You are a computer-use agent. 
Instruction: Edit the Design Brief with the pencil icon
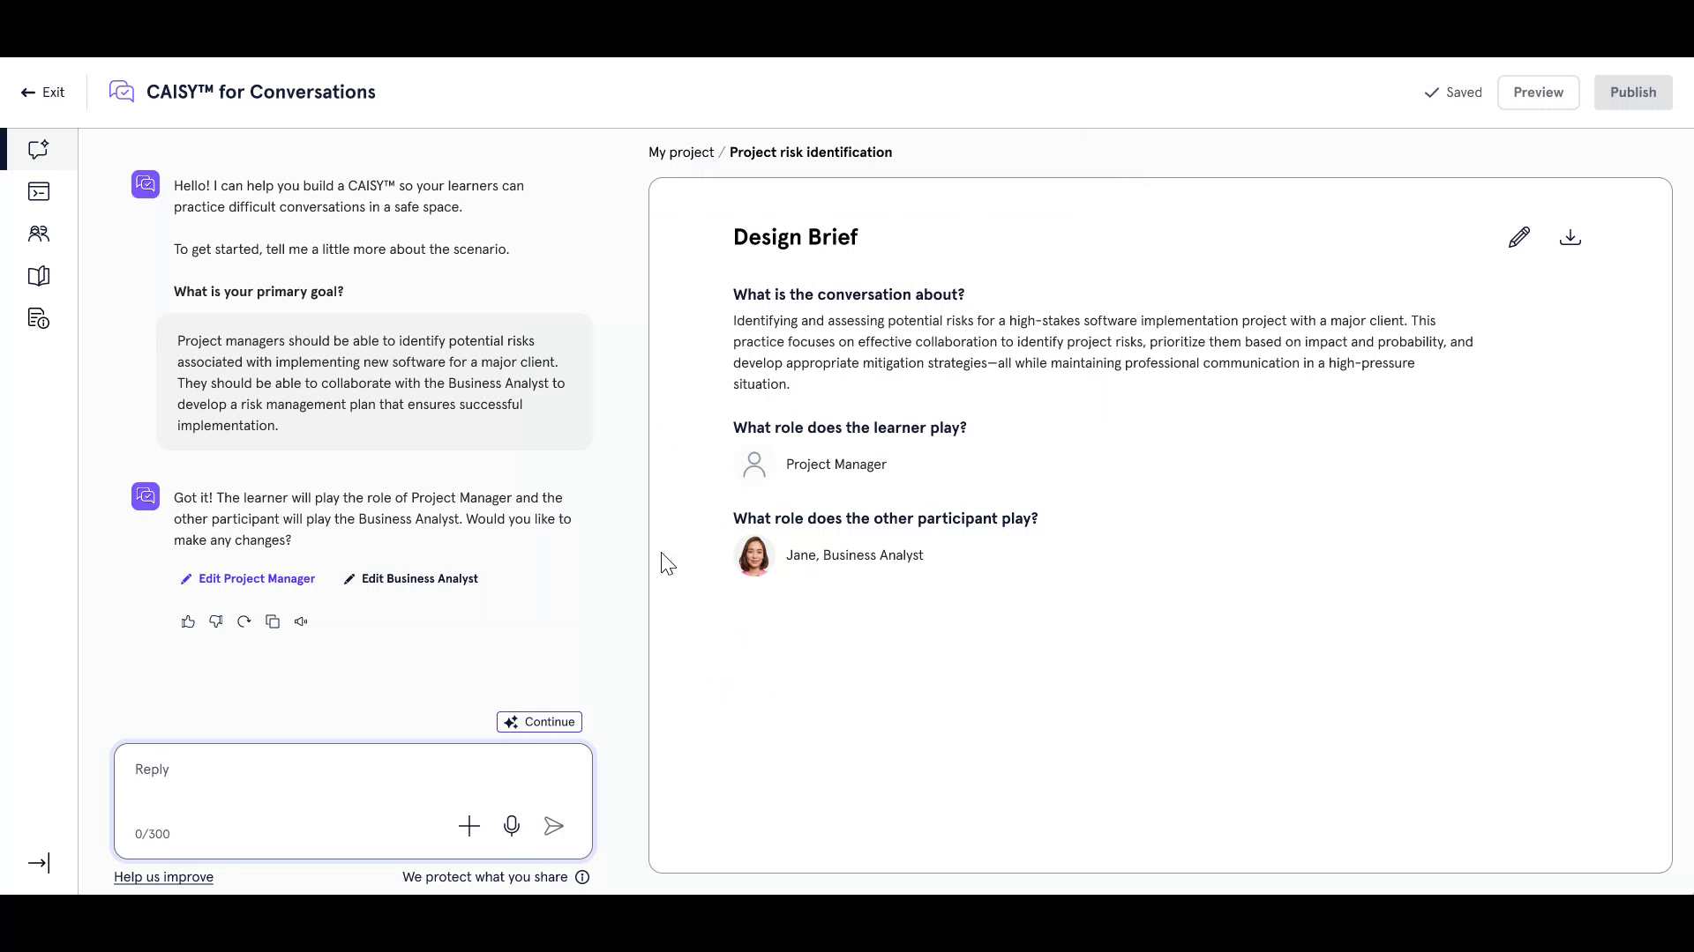[x=1520, y=237]
